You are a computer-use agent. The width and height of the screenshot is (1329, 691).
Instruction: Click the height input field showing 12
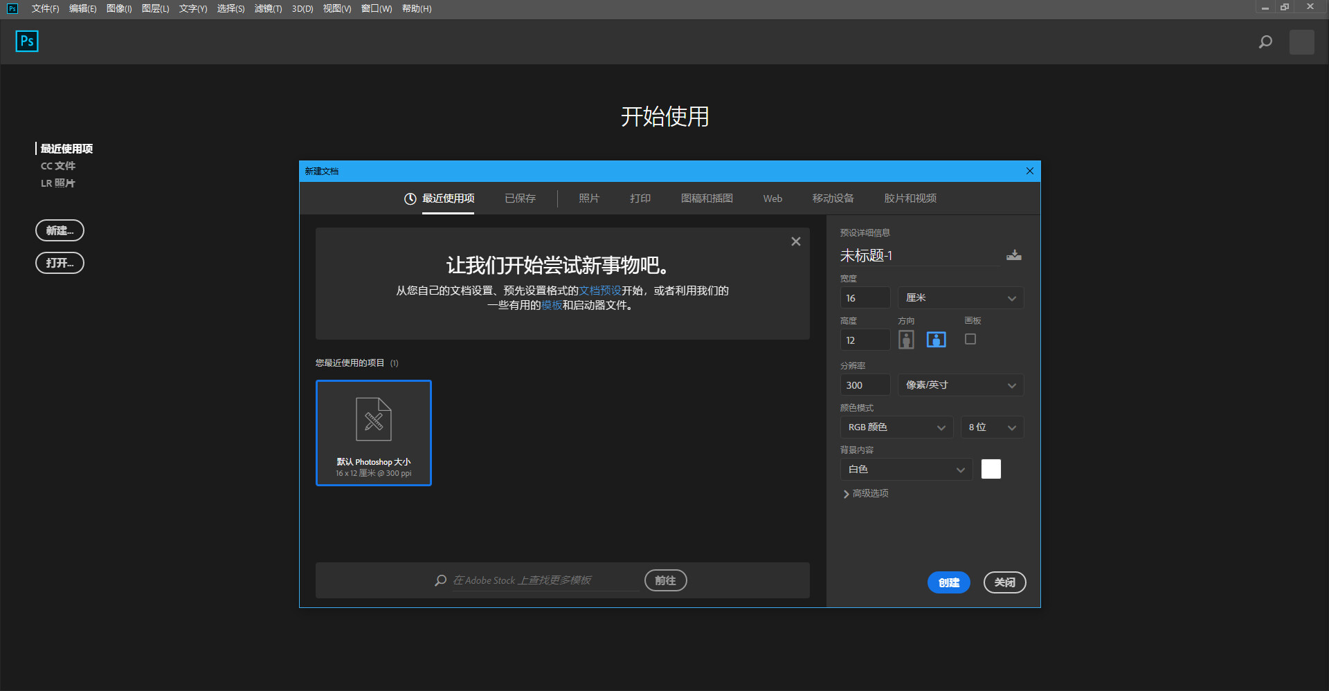click(865, 340)
